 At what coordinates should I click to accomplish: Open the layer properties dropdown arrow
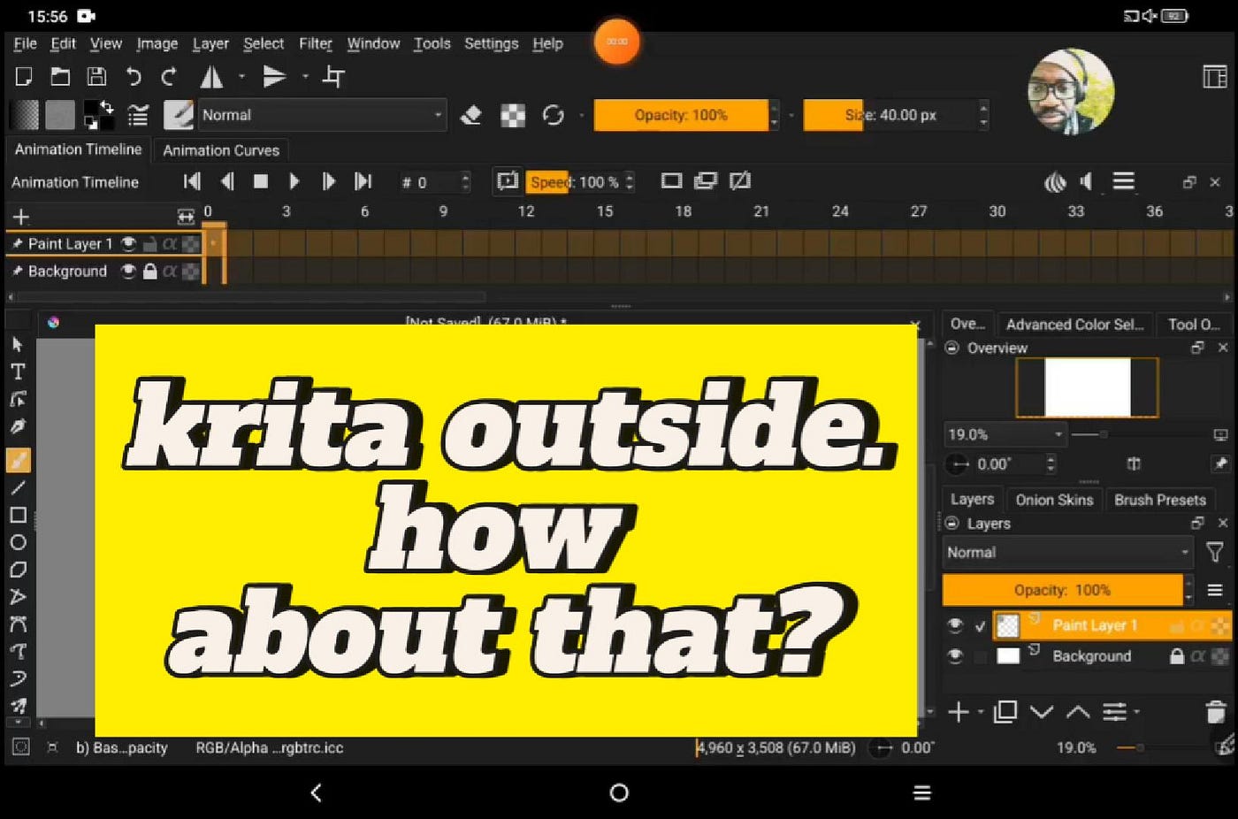point(1137,712)
